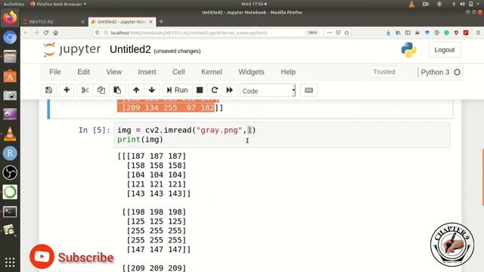Switch to the NEVTCC-AI/ browser tab
The height and width of the screenshot is (272, 484).
tap(54, 22)
